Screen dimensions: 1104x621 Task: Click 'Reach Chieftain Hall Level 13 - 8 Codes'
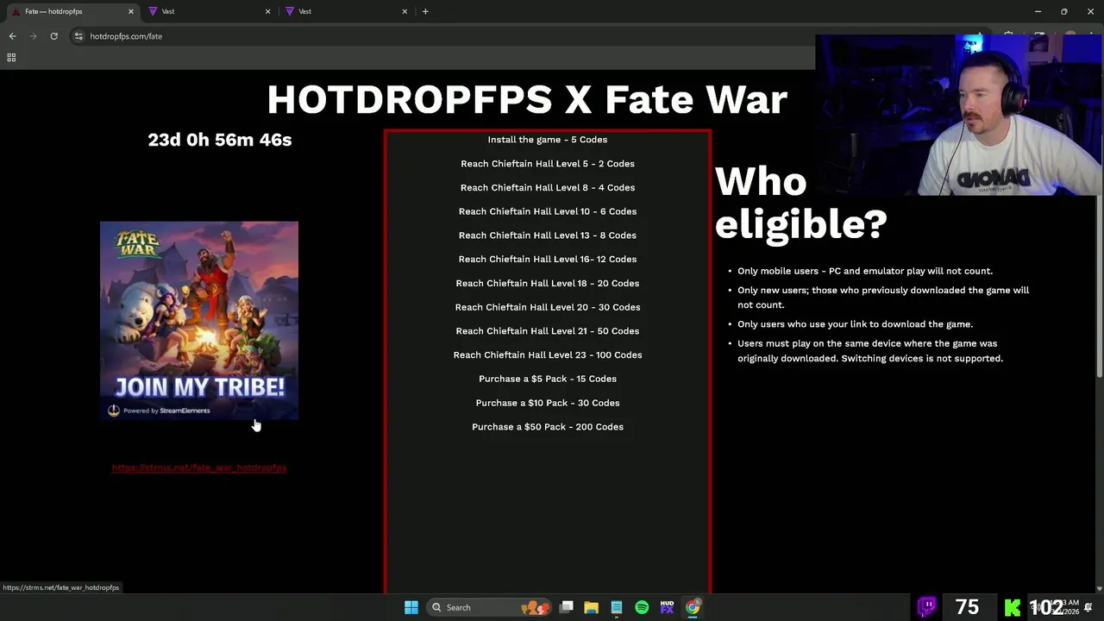[x=548, y=235]
